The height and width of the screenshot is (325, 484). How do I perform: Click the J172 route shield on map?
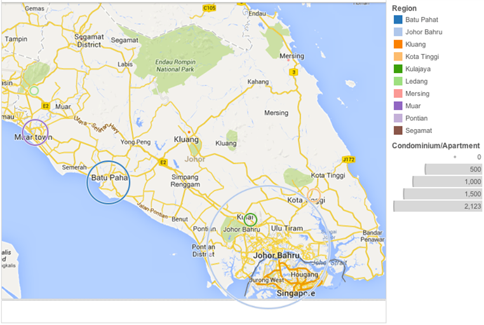pyautogui.click(x=349, y=160)
